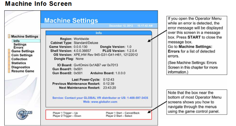The image size is (236, 126).
Task: Select the Collection menu entry
Action: [x=19, y=59]
